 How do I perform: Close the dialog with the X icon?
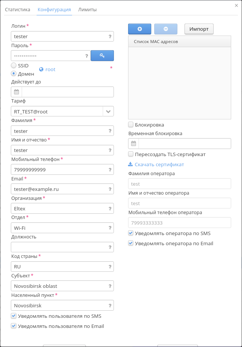tap(236, 5)
